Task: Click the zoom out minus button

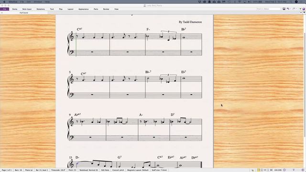Action: 284,170
